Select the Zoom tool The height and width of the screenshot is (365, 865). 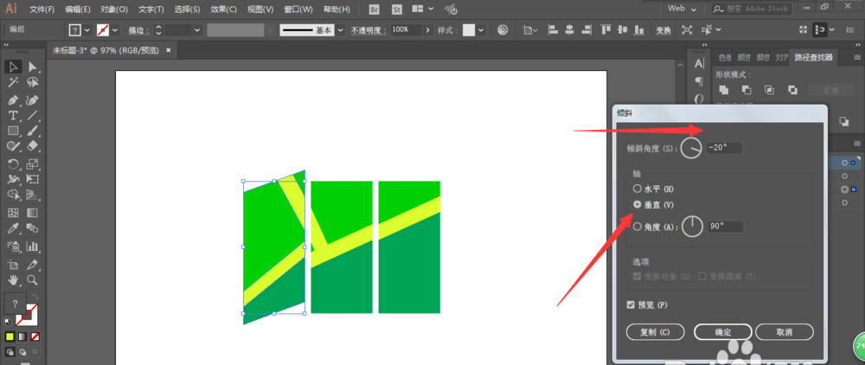[33, 279]
